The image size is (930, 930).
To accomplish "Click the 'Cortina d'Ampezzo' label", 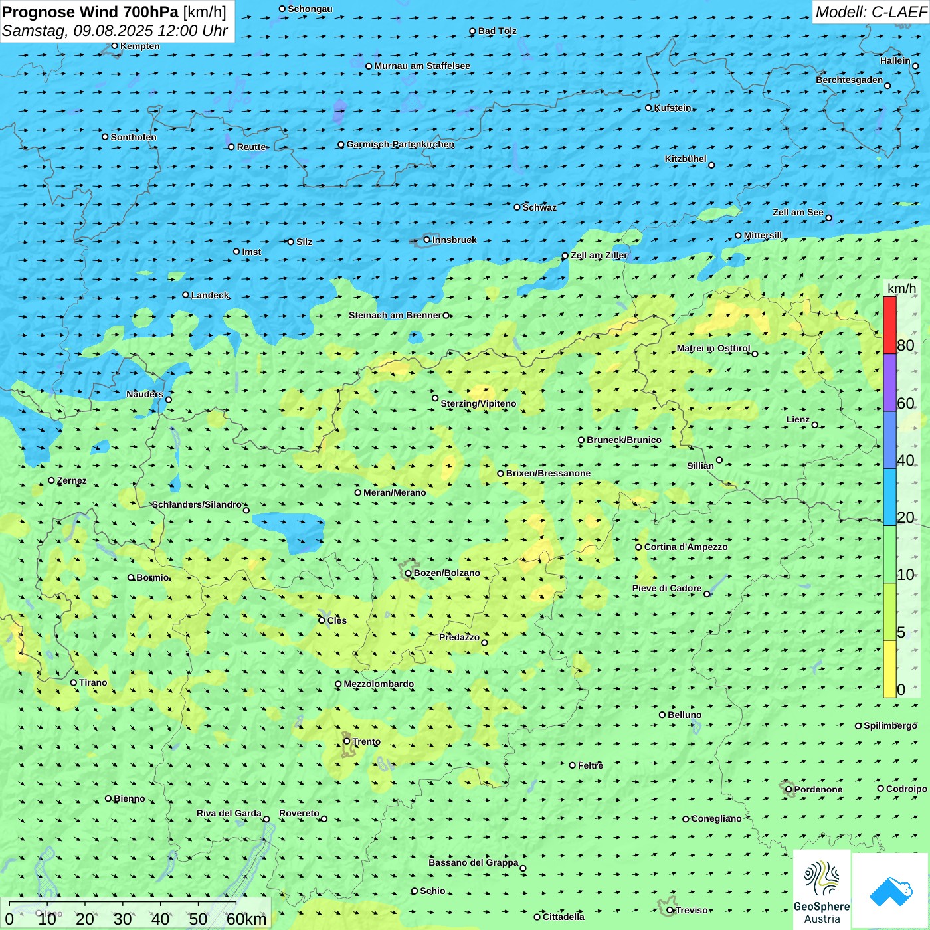I will (x=686, y=547).
